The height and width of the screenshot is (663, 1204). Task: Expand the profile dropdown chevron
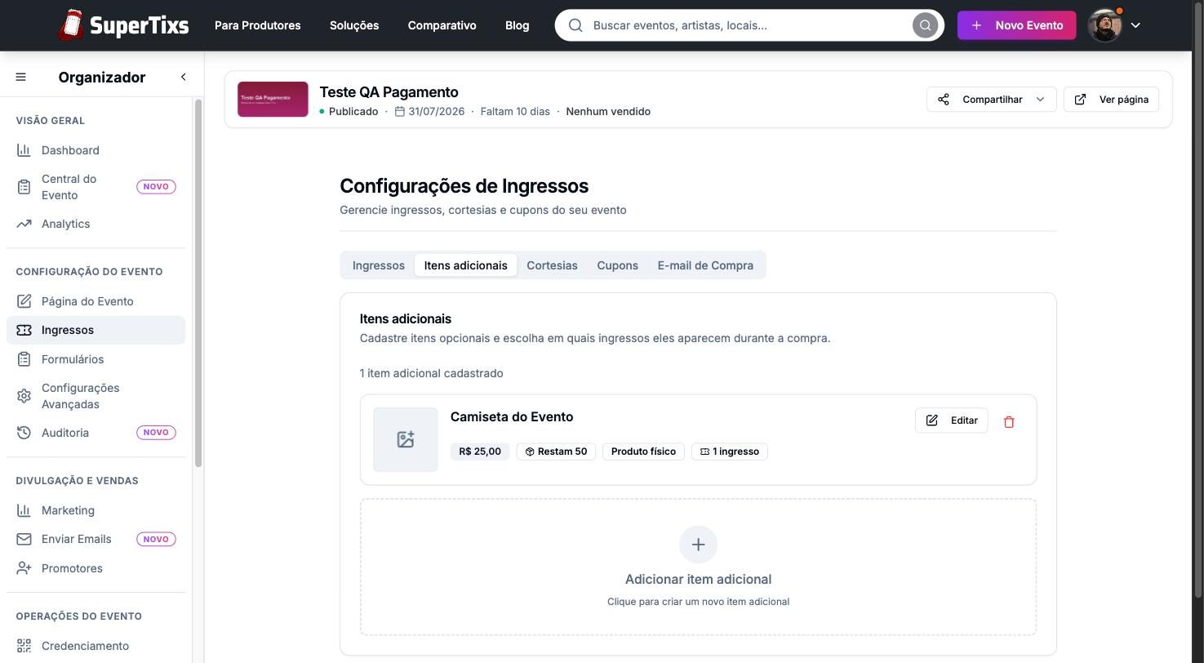pos(1135,25)
